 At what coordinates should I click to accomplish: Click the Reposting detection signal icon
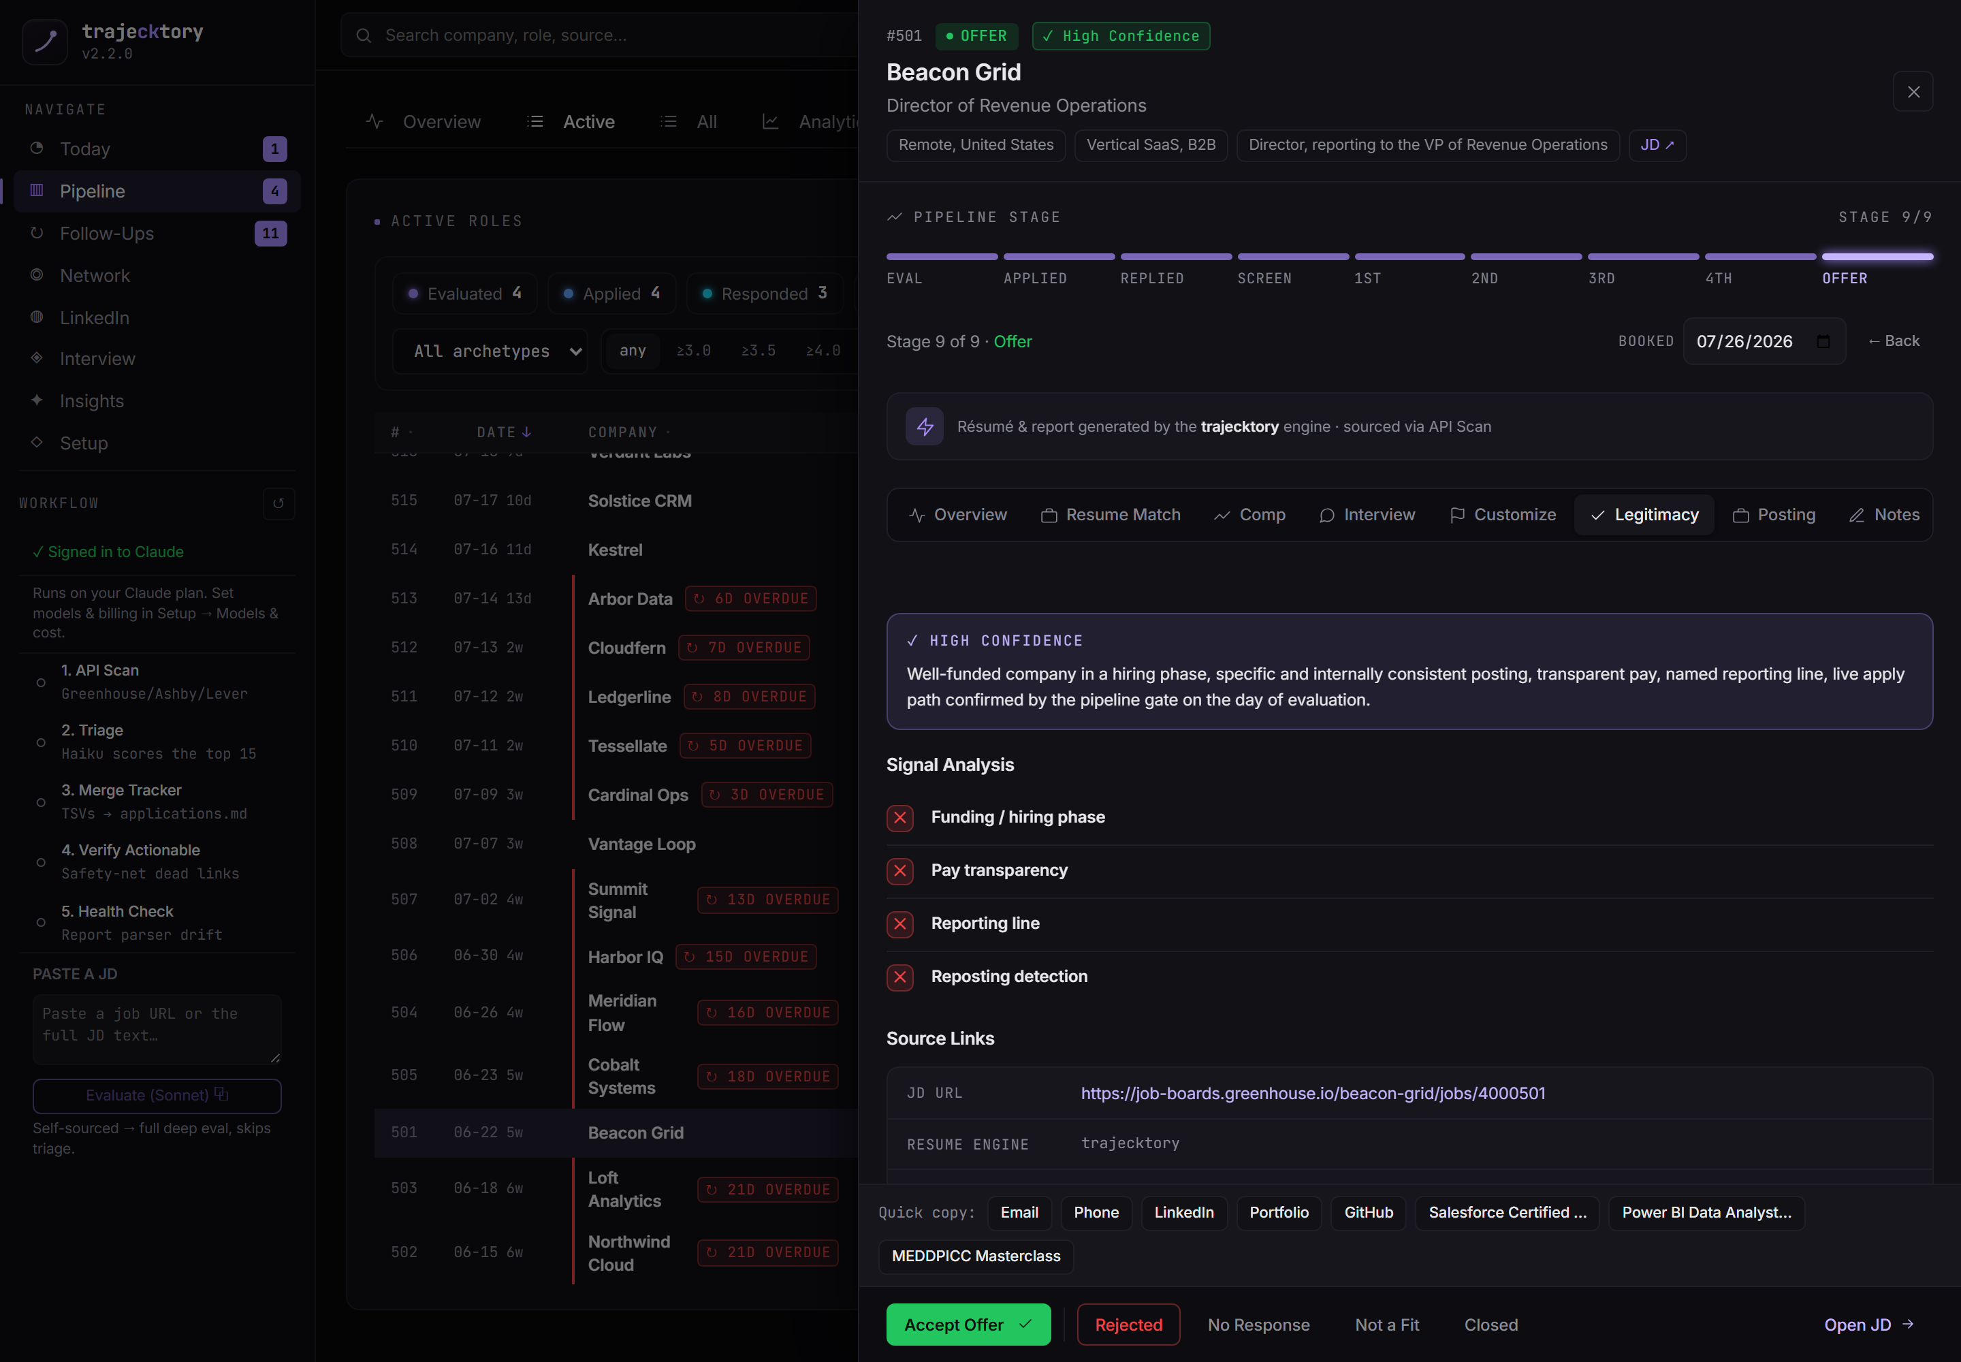click(900, 977)
